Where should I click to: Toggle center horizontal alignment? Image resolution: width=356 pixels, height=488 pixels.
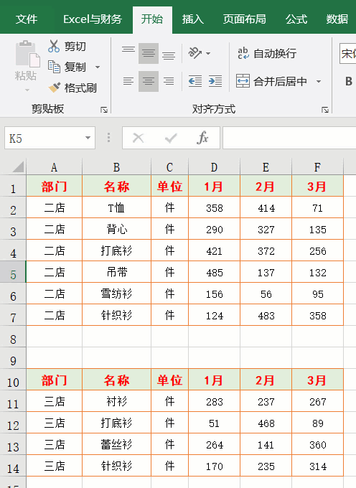click(x=149, y=81)
